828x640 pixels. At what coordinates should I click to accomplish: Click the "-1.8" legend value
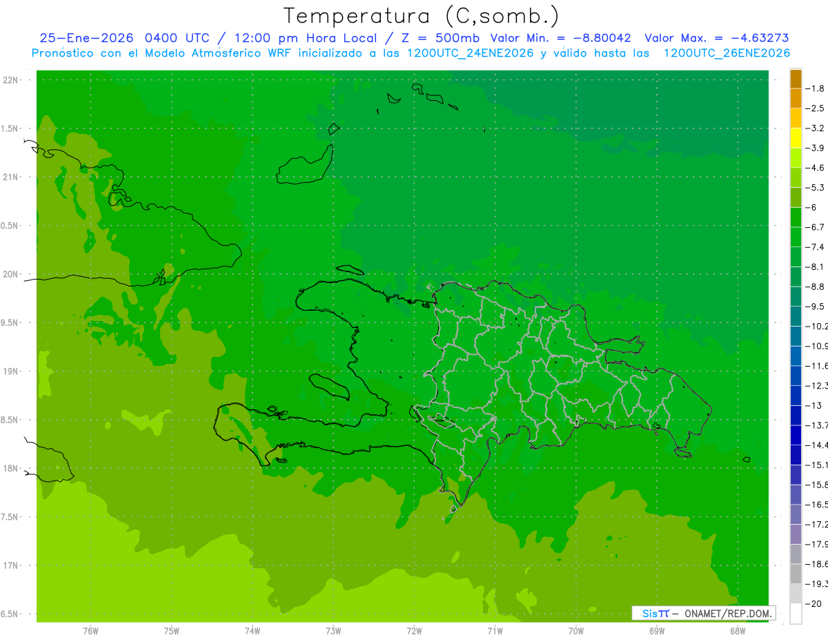pos(815,88)
